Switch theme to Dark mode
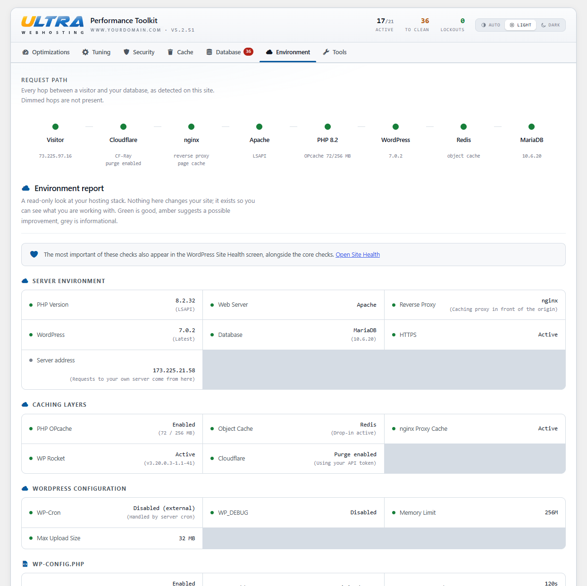The image size is (587, 586). point(550,25)
